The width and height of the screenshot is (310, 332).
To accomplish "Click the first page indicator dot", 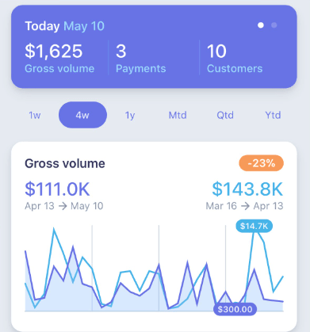I will tap(261, 25).
